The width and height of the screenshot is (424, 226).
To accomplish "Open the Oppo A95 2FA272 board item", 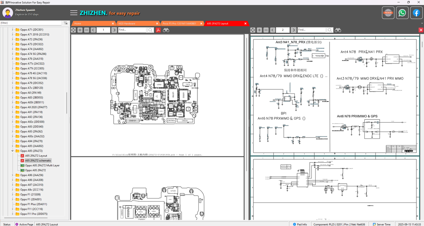I will 35,170.
